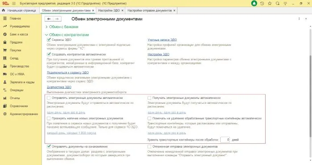This screenshot has height=165, width=312.
Task: Click the search magnifier icon
Action: point(278,4)
